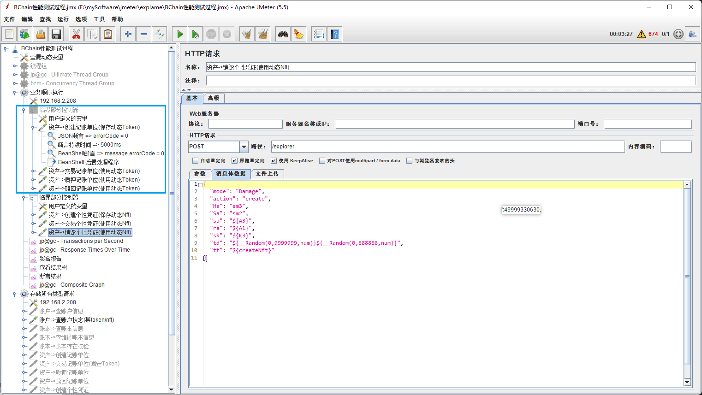Open the Function Helper list icon
Screen dimensions: 702x395
pos(318,34)
